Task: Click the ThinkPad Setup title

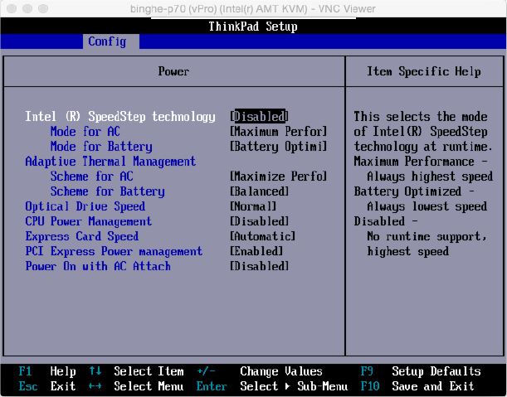Action: 253,27
